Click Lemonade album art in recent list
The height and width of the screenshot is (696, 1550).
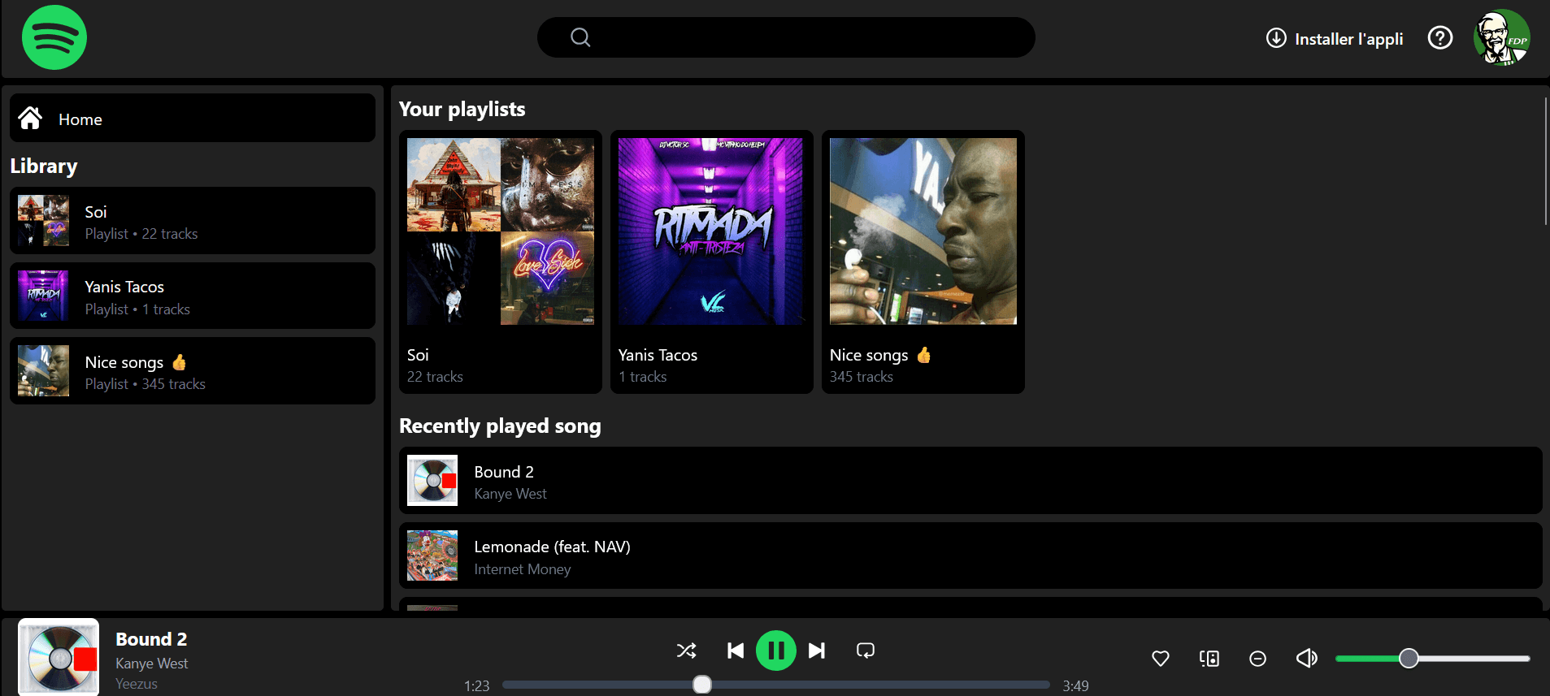pos(432,556)
